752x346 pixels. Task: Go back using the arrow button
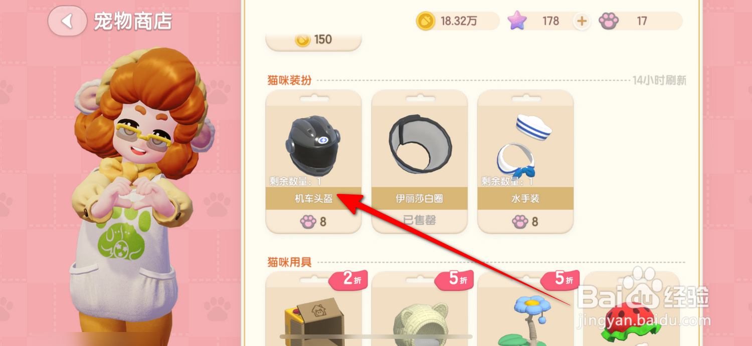pyautogui.click(x=67, y=21)
